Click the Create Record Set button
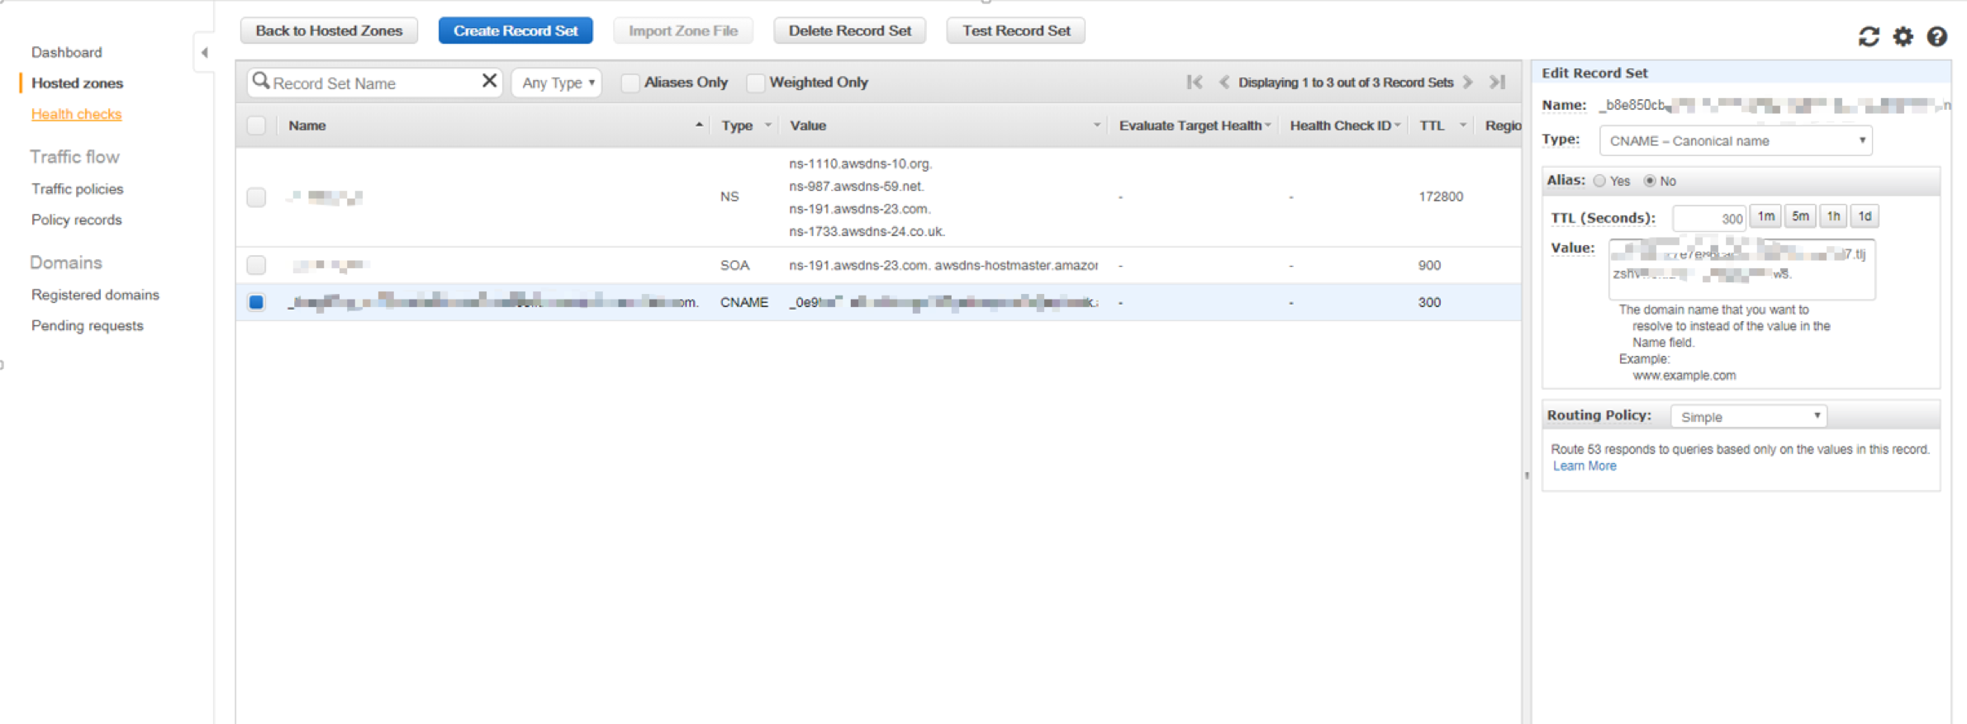Viewport: 1967px width, 724px height. click(x=516, y=31)
